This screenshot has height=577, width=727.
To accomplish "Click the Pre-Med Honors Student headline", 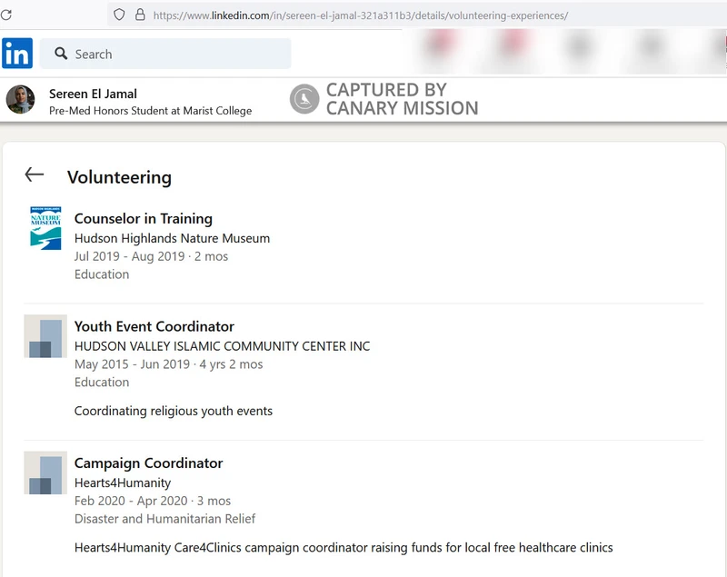I will click(x=150, y=111).
